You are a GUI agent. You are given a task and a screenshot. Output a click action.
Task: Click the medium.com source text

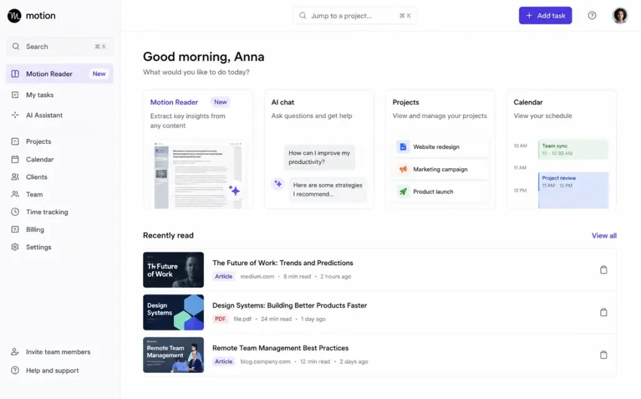257,276
